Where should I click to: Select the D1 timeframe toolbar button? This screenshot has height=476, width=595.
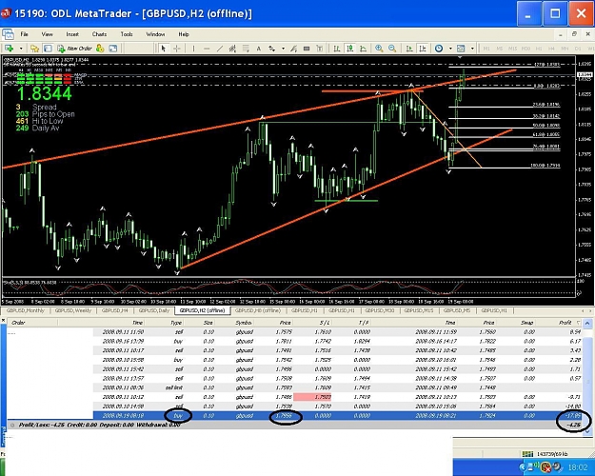(x=578, y=49)
